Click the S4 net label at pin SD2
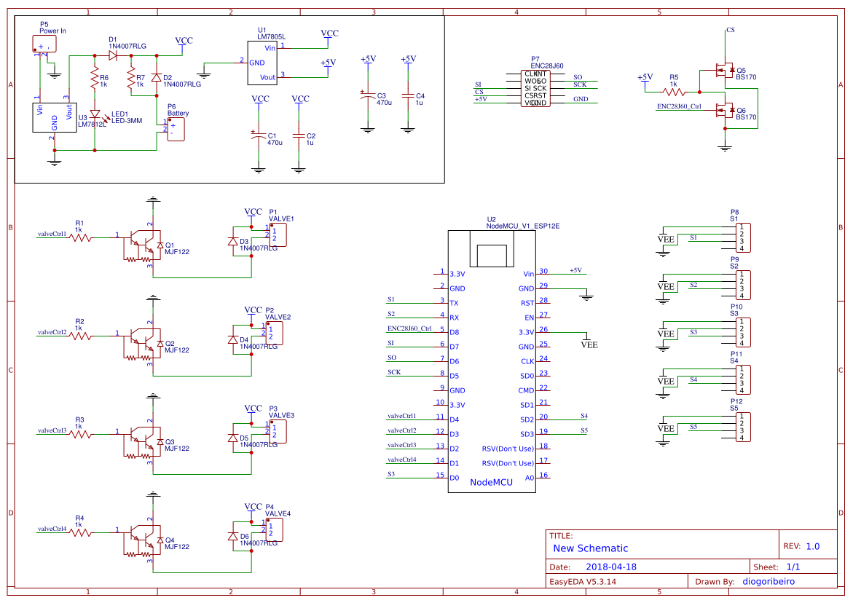 click(x=583, y=416)
